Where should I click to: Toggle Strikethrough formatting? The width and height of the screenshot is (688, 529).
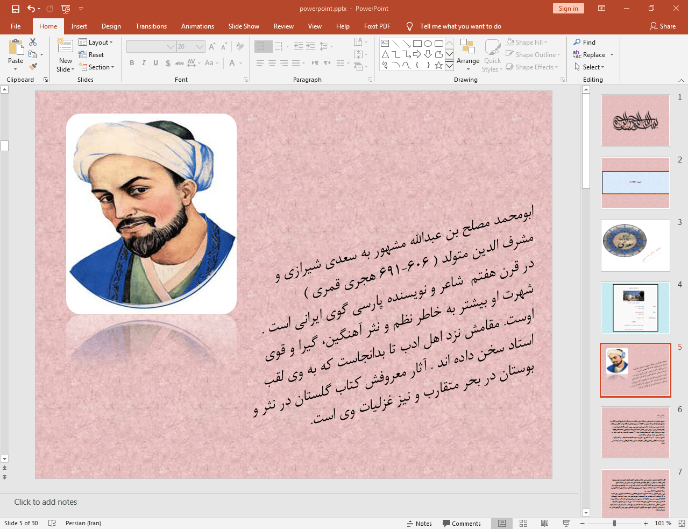[180, 63]
